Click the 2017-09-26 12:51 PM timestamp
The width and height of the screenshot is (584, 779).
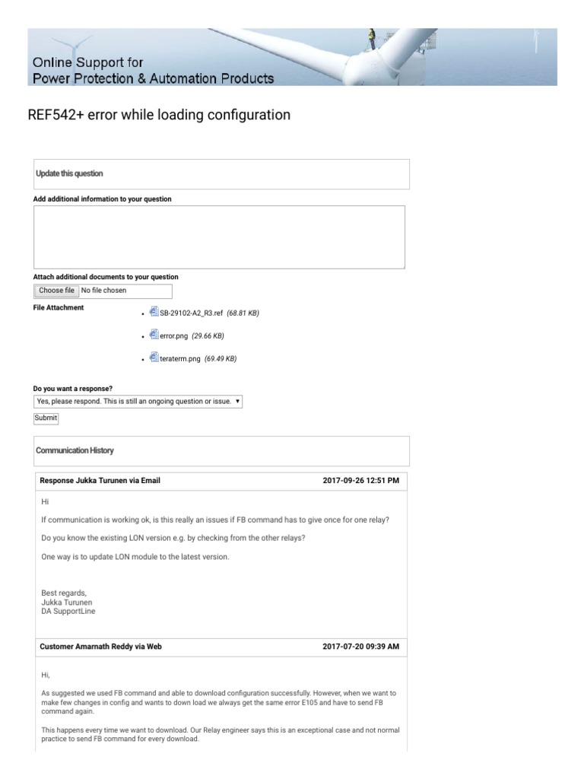tap(360, 481)
